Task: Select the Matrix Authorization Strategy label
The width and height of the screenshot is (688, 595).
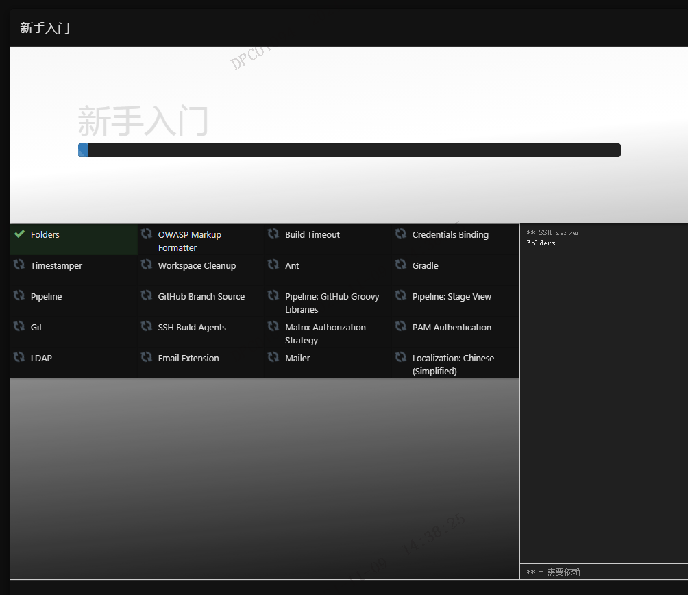Action: pyautogui.click(x=325, y=333)
